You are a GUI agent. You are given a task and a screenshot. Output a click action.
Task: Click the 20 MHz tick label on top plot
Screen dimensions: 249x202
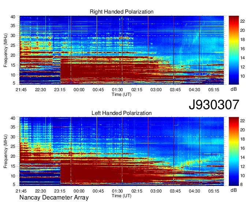[13, 55]
